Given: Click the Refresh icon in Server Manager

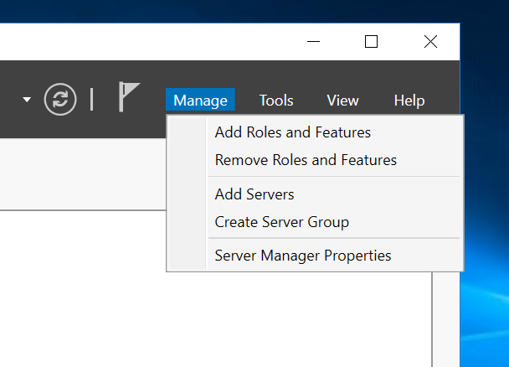Looking at the screenshot, I should pyautogui.click(x=60, y=100).
